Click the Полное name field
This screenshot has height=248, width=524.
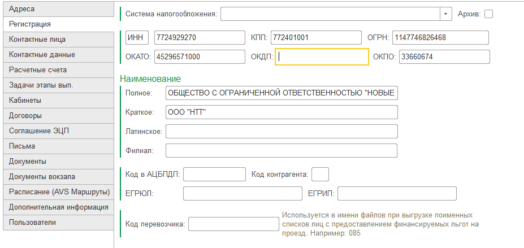coord(282,93)
